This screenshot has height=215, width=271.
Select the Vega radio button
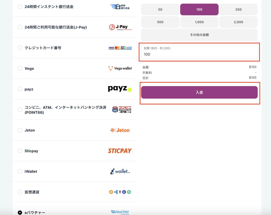coord(20,68)
